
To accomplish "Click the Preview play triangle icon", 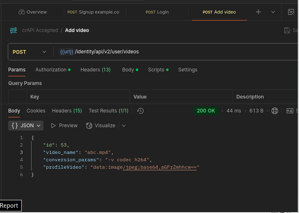I will pyautogui.click(x=53, y=126).
